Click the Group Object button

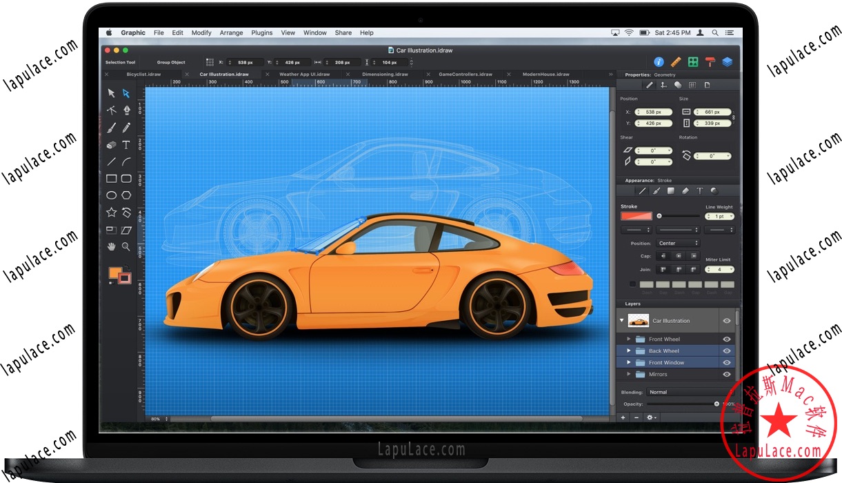click(170, 61)
